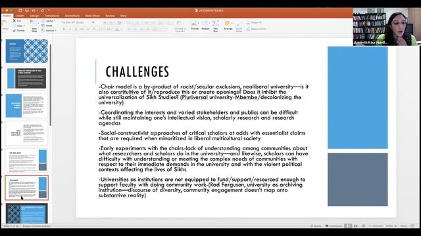Open the Shapes gallery
The height and width of the screenshot is (236, 421).
[x=205, y=26]
